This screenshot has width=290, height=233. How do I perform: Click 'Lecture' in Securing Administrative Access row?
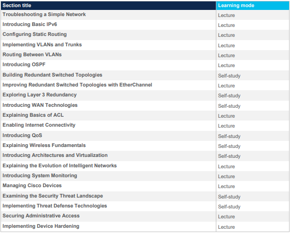click(x=226, y=217)
